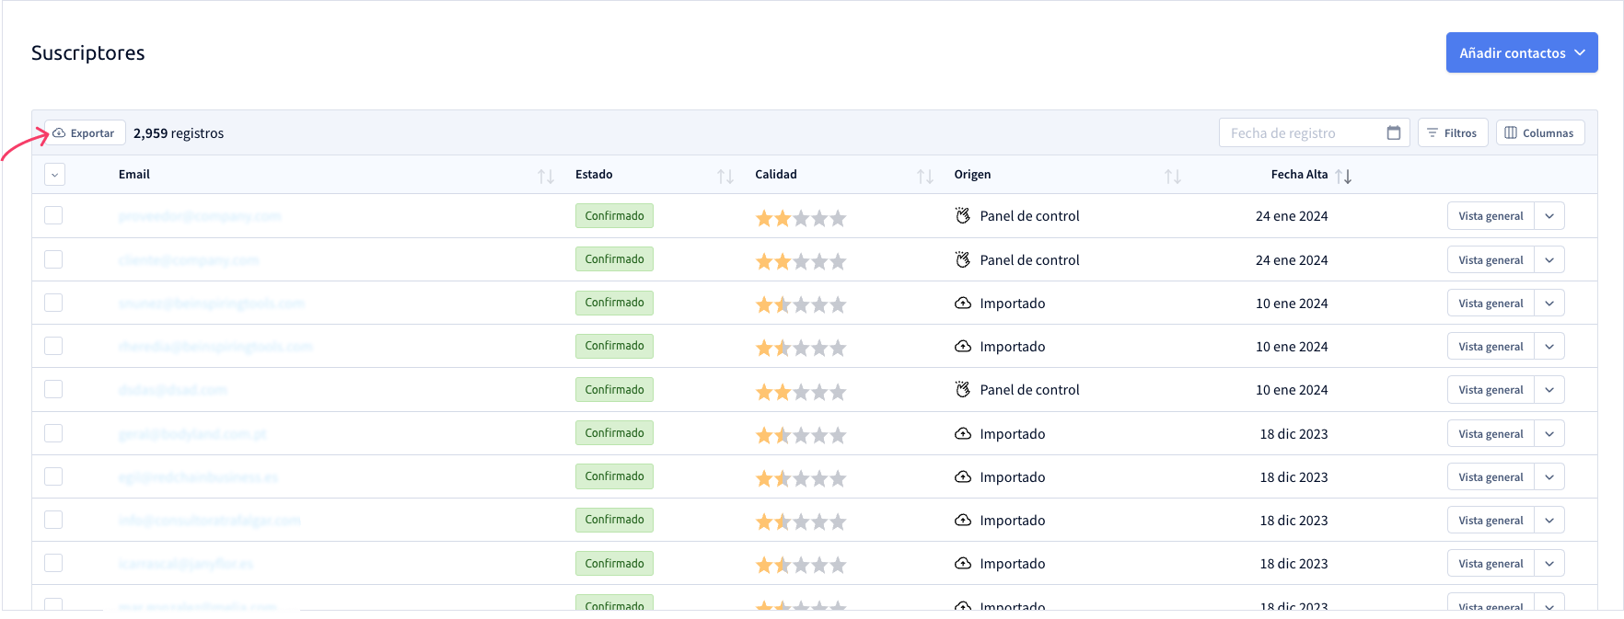Expand actions chevron on second 18 dic 2023 row
This screenshot has width=1624, height=619.
pyautogui.click(x=1549, y=477)
